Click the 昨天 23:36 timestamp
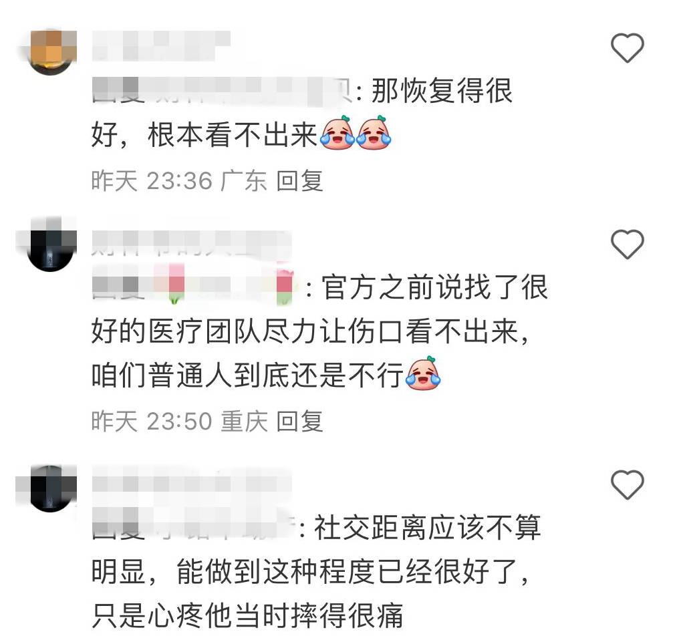Image resolution: width=679 pixels, height=640 pixels. [x=152, y=181]
